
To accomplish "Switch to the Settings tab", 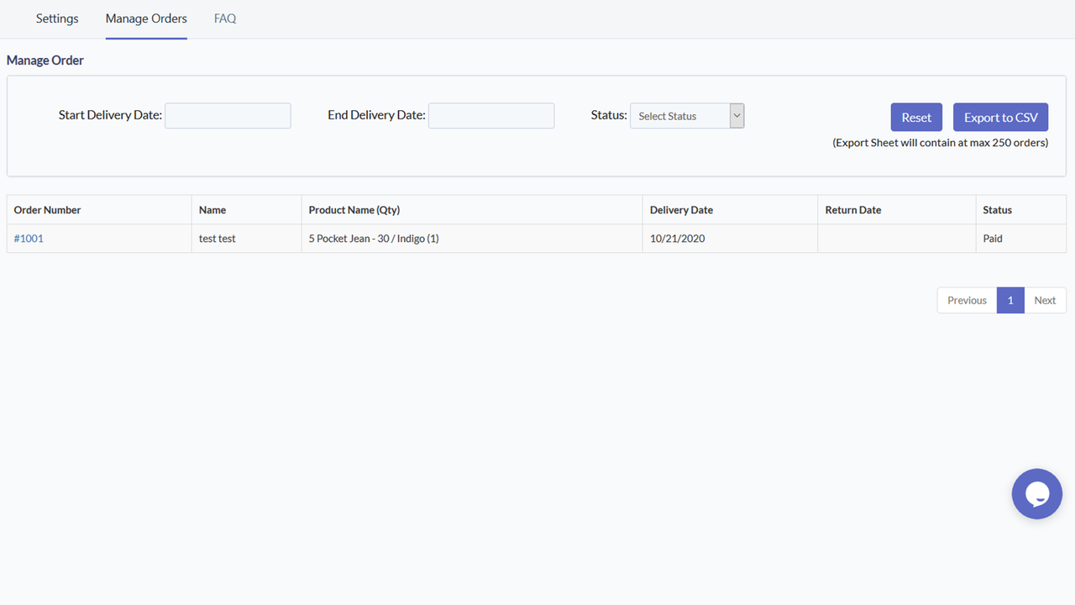I will [56, 18].
